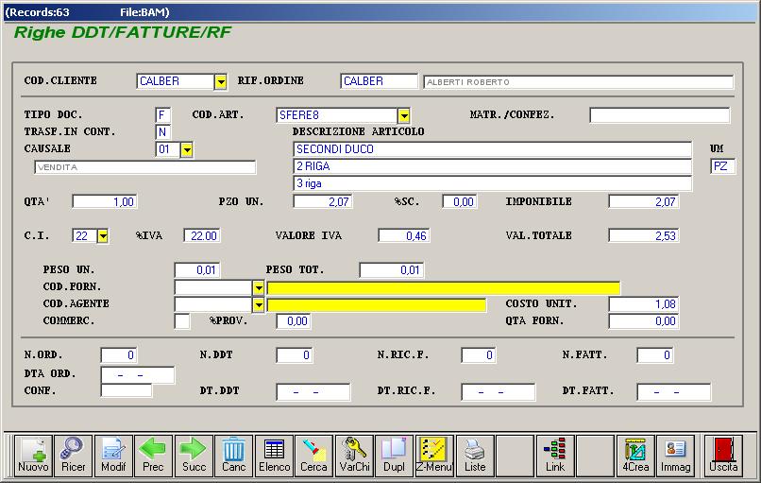Click the DT.DDT date field

(313, 391)
